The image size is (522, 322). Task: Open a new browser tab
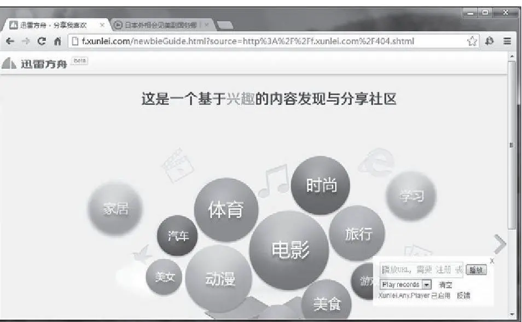225,25
